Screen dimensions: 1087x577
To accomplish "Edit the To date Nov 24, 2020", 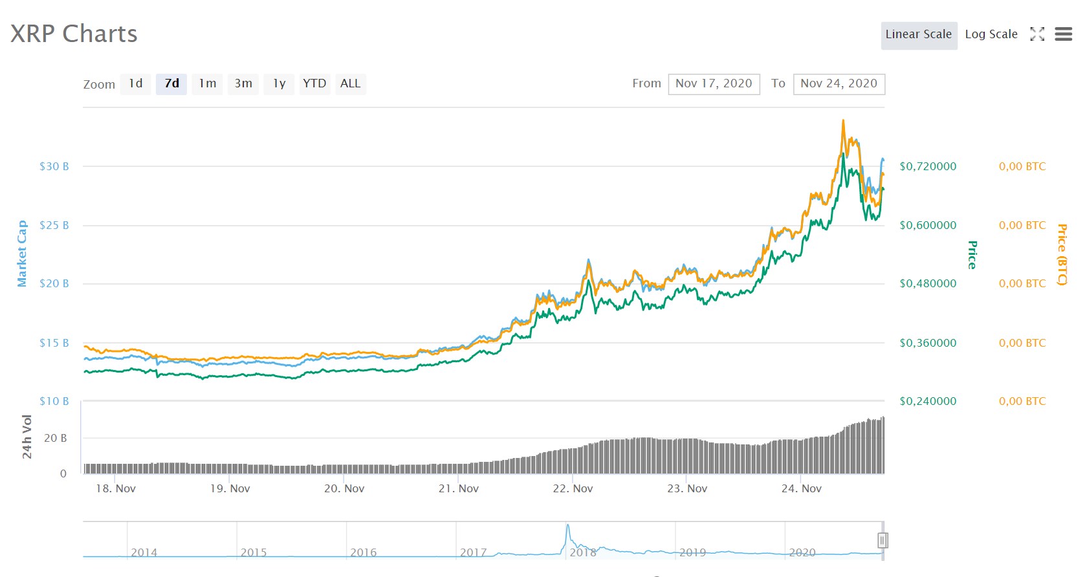I will [839, 83].
